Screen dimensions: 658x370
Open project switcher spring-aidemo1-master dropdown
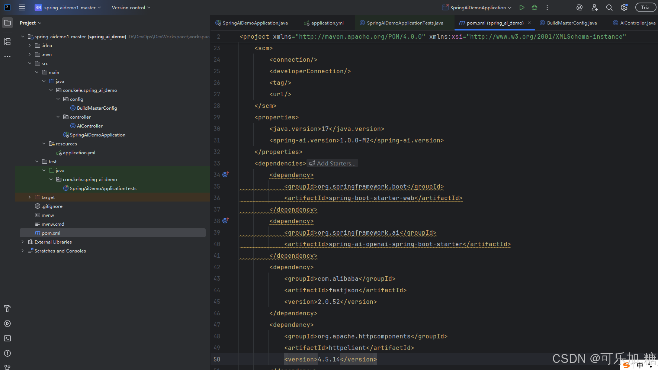click(x=68, y=7)
